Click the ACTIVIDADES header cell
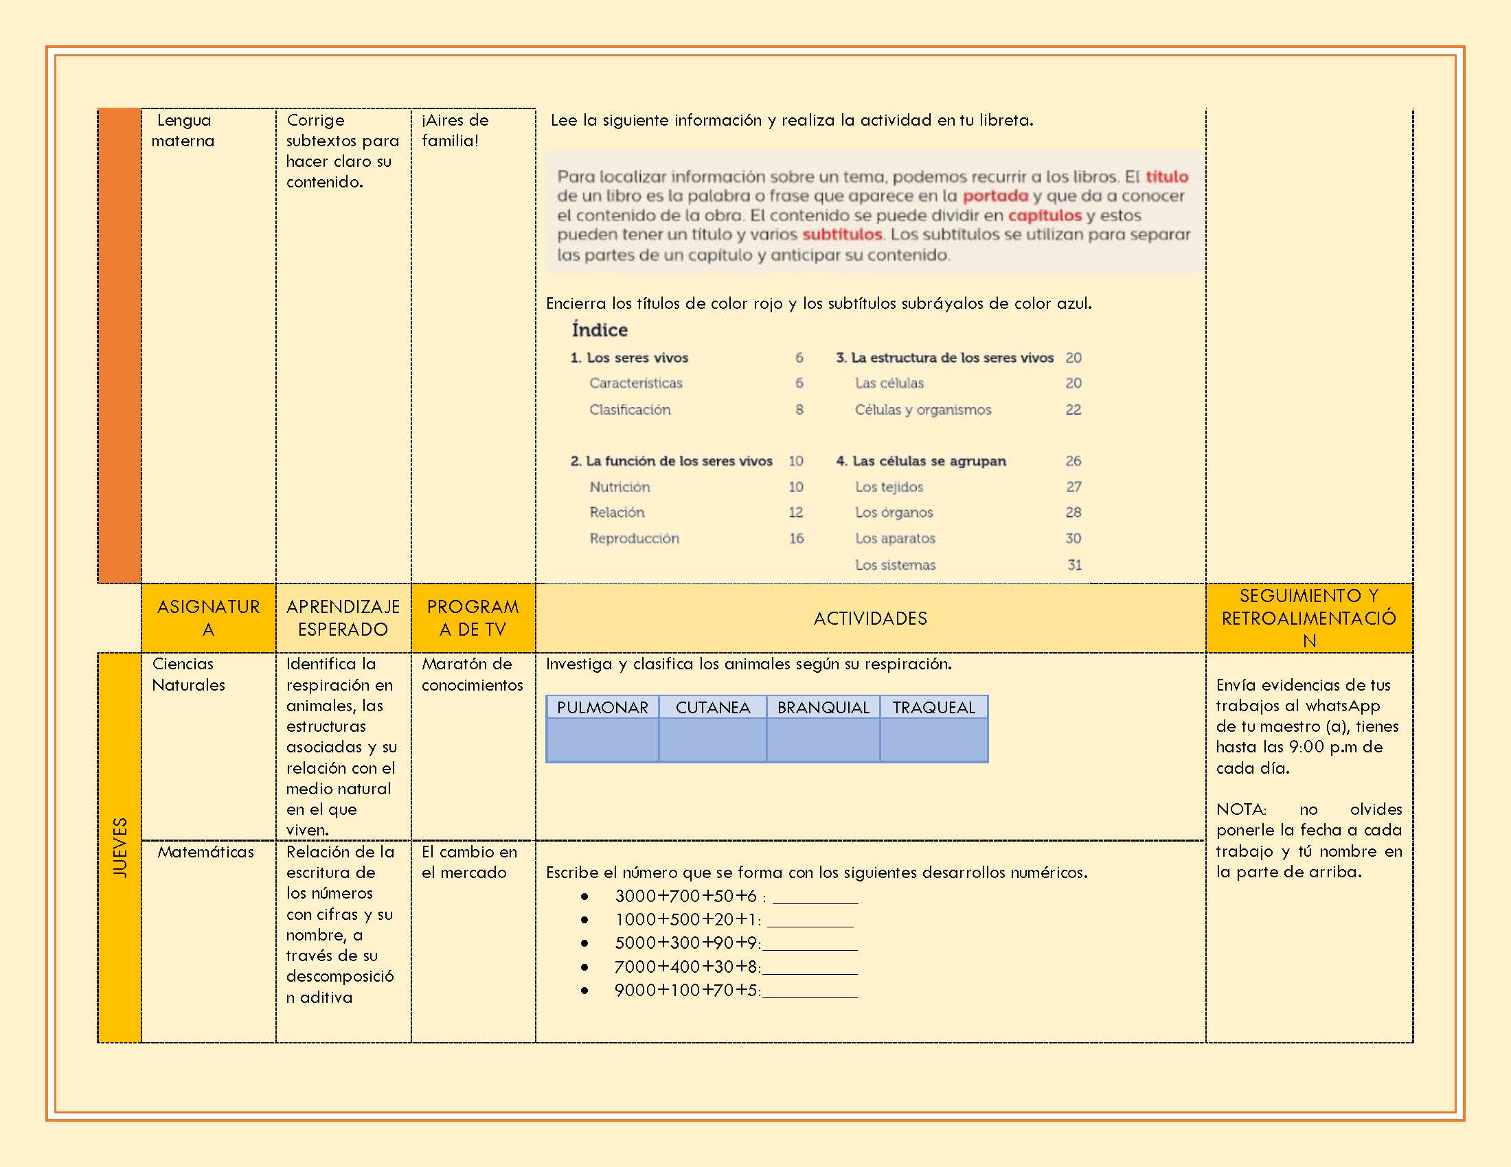Screen dimensions: 1511x1167 (870, 618)
